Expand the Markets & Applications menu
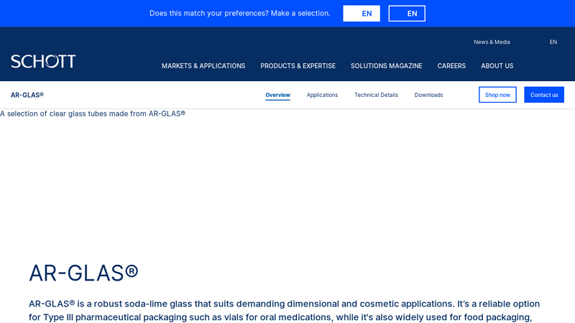The height and width of the screenshot is (323, 575). tap(203, 66)
